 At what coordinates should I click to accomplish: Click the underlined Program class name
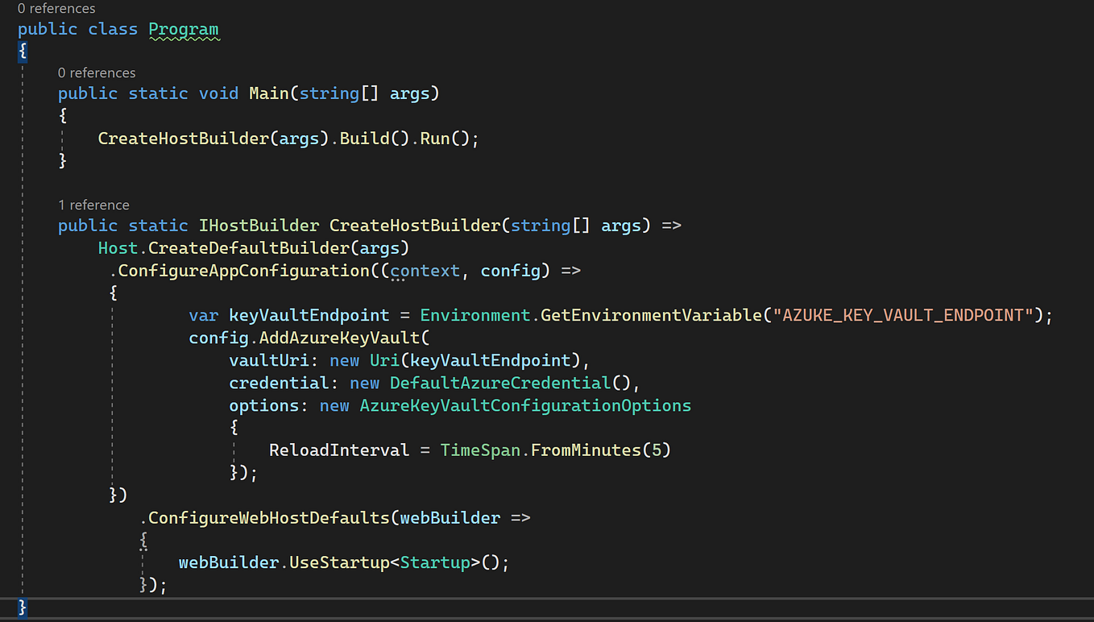(184, 29)
